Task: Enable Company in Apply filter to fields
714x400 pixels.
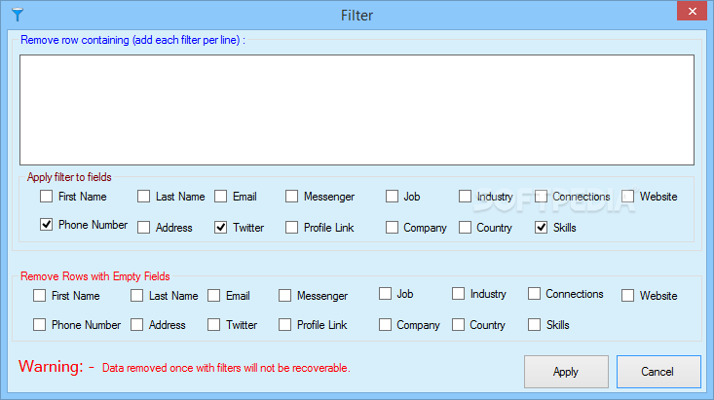Action: tap(392, 227)
